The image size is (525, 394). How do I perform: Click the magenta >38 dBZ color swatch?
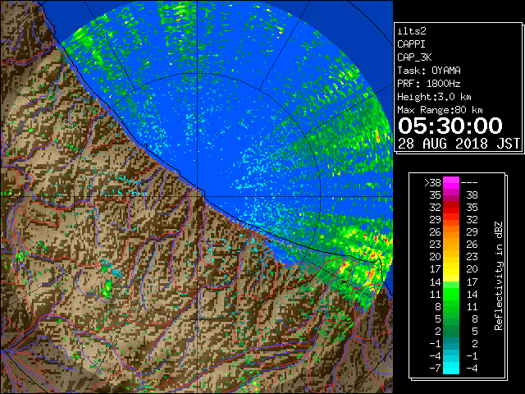[x=451, y=182]
